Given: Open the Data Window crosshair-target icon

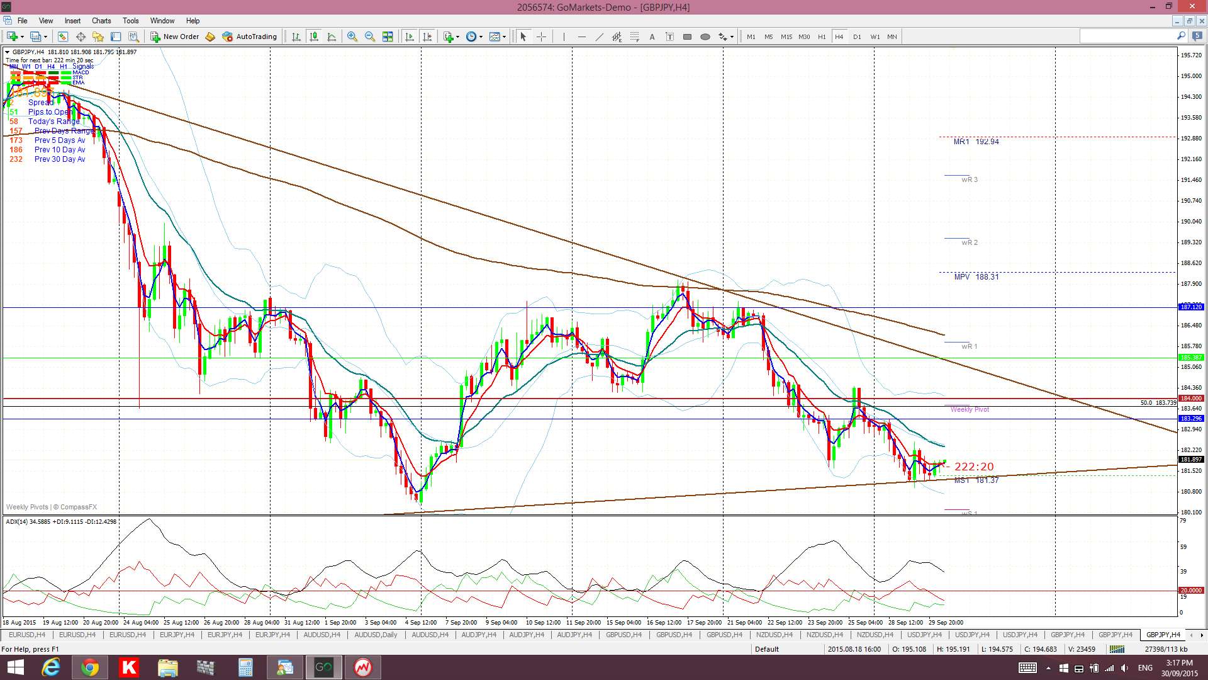Looking at the screenshot, I should (81, 37).
